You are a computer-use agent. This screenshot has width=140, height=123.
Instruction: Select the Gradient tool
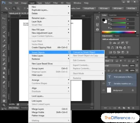[x=4, y=69]
